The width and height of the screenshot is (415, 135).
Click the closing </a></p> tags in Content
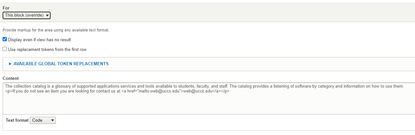[x=221, y=92]
